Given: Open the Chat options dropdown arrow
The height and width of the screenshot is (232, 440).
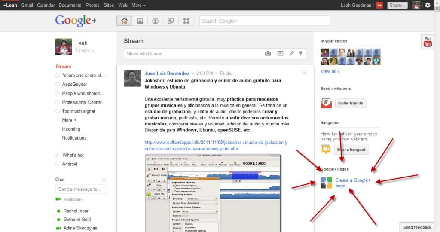Looking at the screenshot, I should click(104, 179).
